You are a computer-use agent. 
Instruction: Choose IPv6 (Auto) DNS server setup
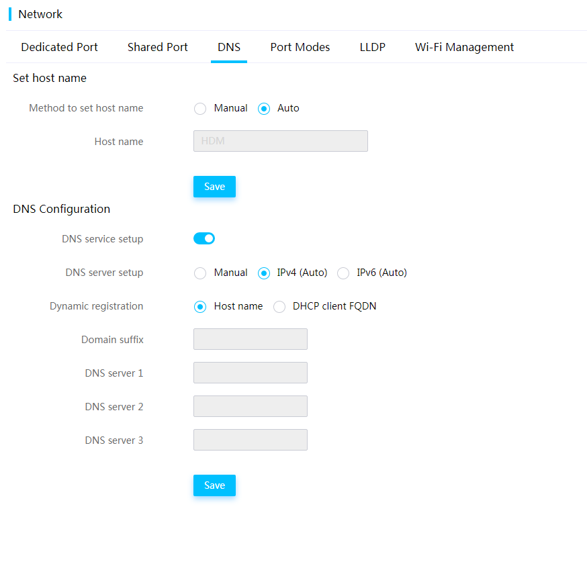(343, 273)
